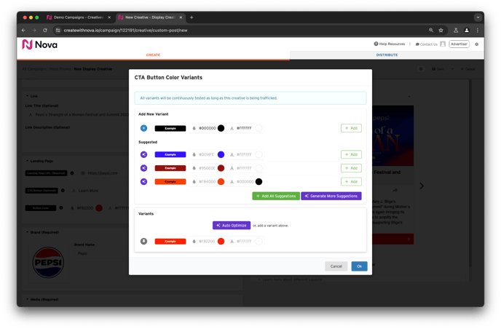Open Chrome three-dot menu
501x329 pixels.
(x=478, y=31)
